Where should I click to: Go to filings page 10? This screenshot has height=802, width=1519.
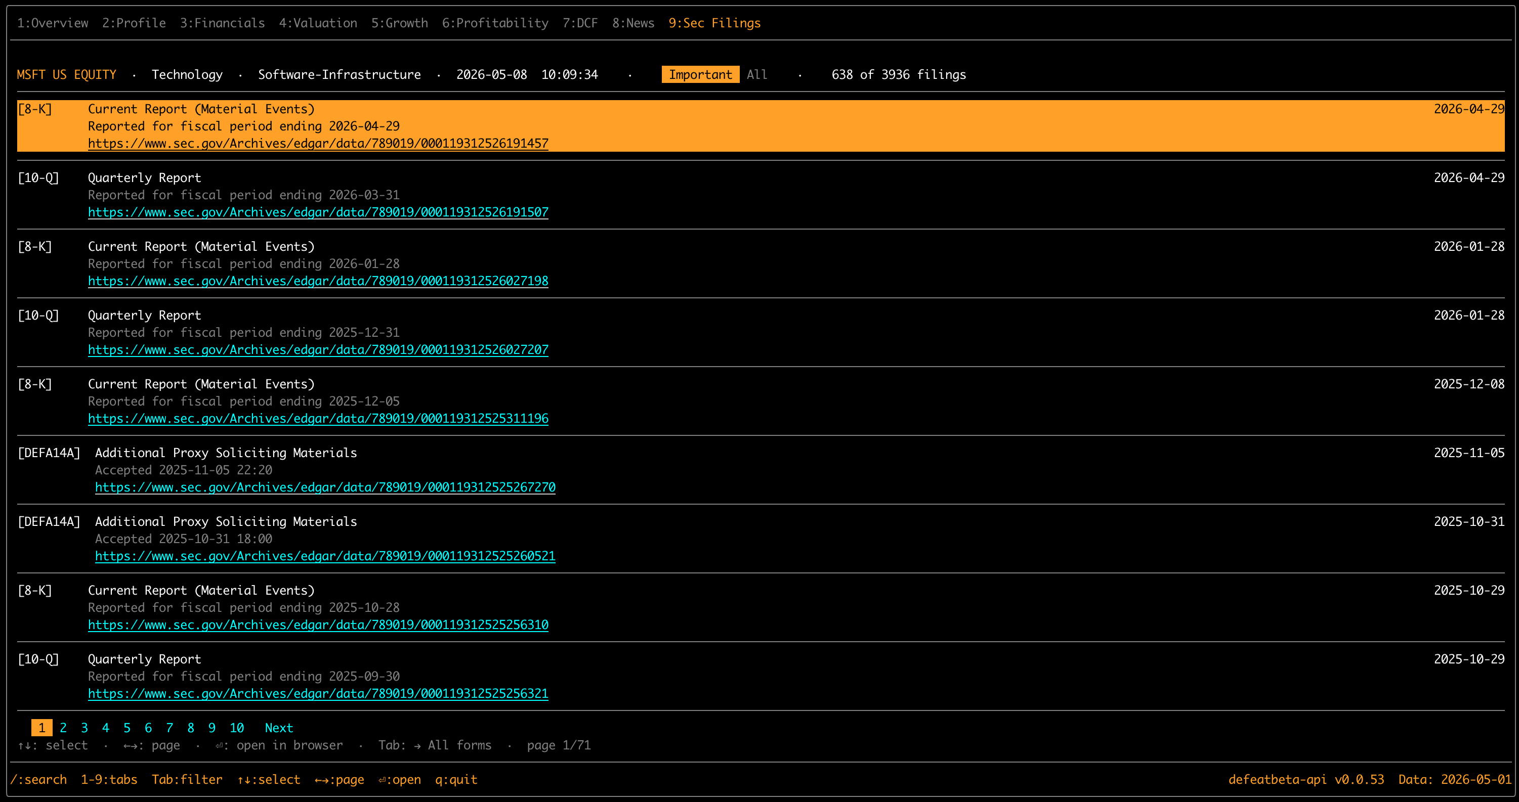(x=236, y=728)
